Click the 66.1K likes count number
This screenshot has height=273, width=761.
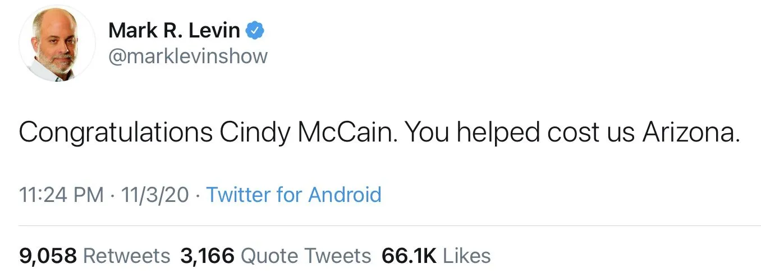(409, 256)
